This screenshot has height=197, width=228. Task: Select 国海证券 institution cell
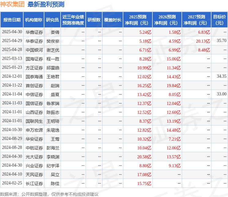coord(34,59)
